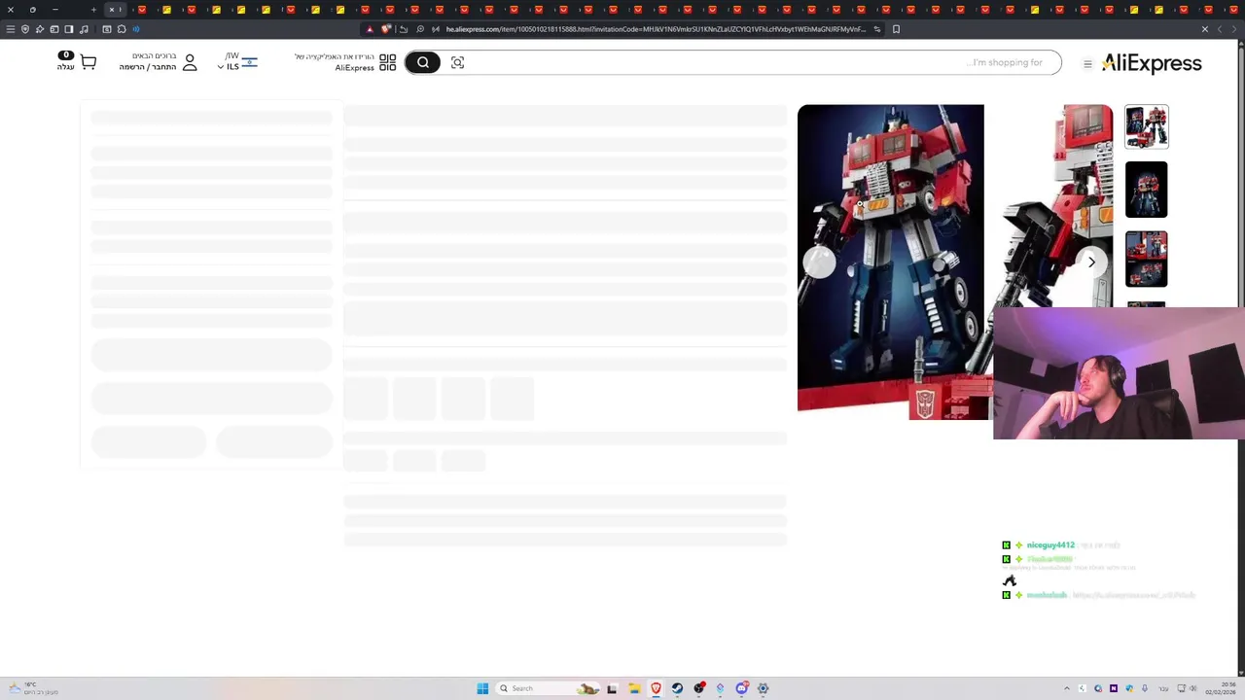Click the page vertical scrollbar

pos(1239,360)
